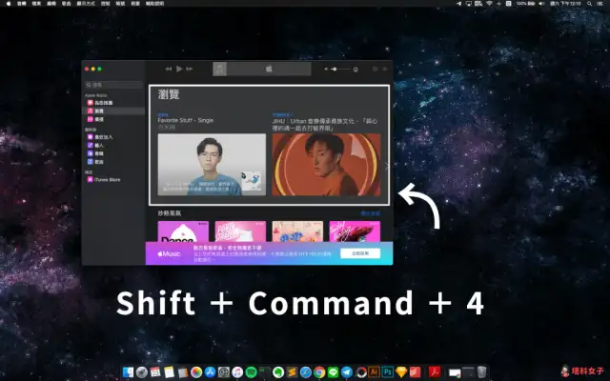
Task: Open the 音樂 app menu
Action: (21, 4)
